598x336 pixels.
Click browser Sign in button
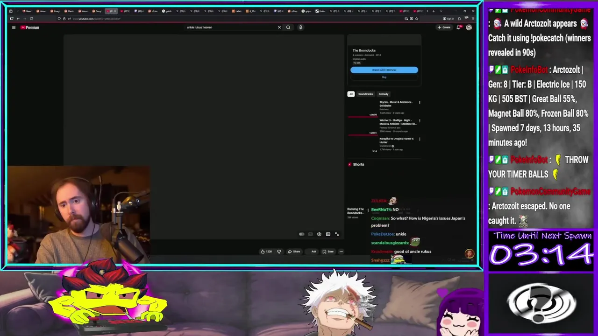pos(448,19)
